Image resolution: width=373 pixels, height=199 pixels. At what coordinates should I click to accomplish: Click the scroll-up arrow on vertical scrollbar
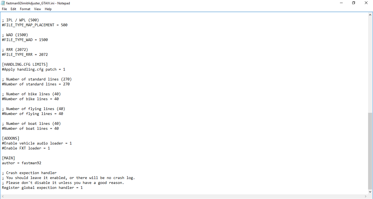pos(371,15)
